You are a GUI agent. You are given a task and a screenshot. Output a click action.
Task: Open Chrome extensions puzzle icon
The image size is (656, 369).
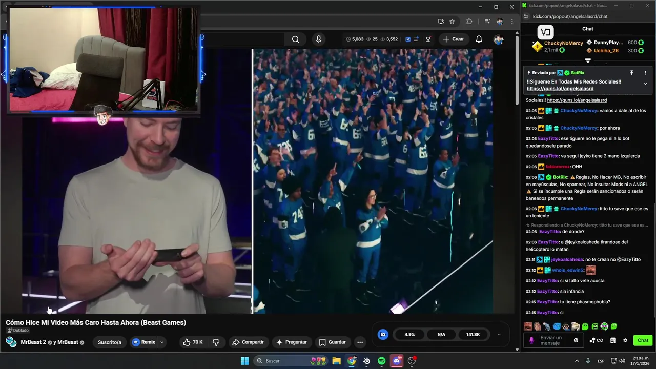pos(469,22)
